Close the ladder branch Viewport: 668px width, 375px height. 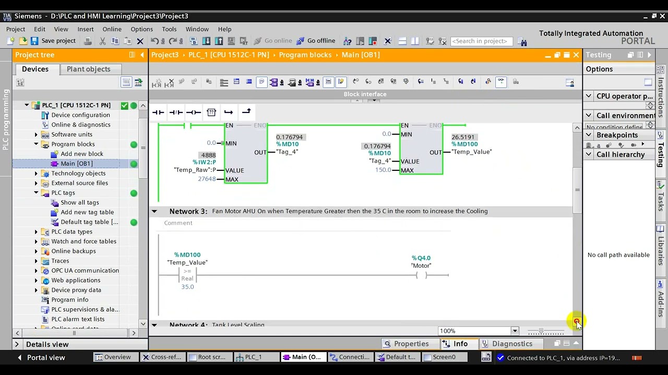point(246,112)
